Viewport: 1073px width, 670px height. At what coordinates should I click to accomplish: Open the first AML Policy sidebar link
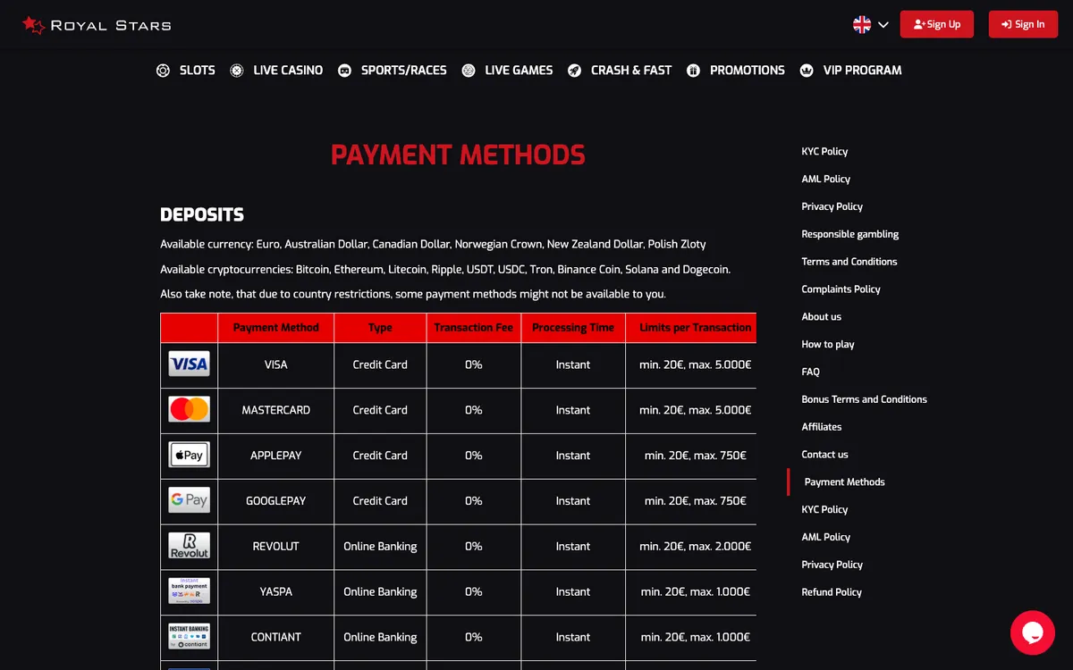(x=825, y=179)
